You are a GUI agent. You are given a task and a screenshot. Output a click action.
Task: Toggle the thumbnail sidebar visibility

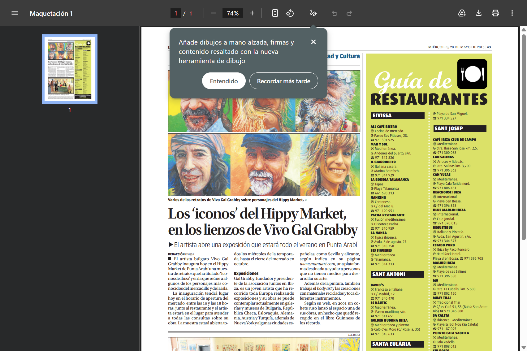[x=15, y=13]
